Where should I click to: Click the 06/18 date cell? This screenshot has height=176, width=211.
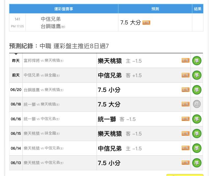point(16,104)
